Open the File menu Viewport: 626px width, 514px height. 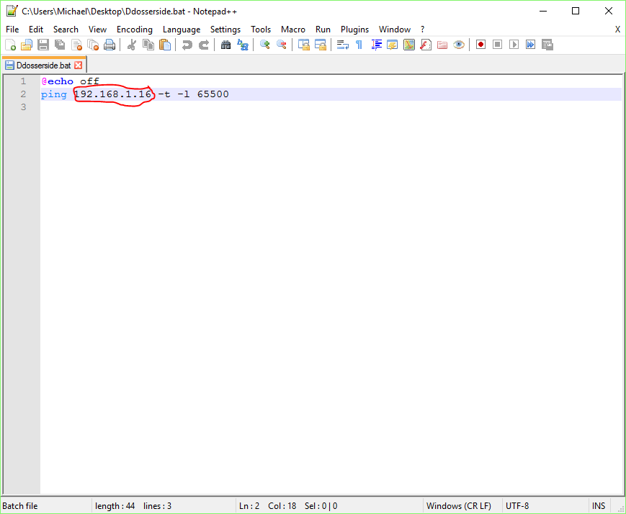(x=12, y=30)
